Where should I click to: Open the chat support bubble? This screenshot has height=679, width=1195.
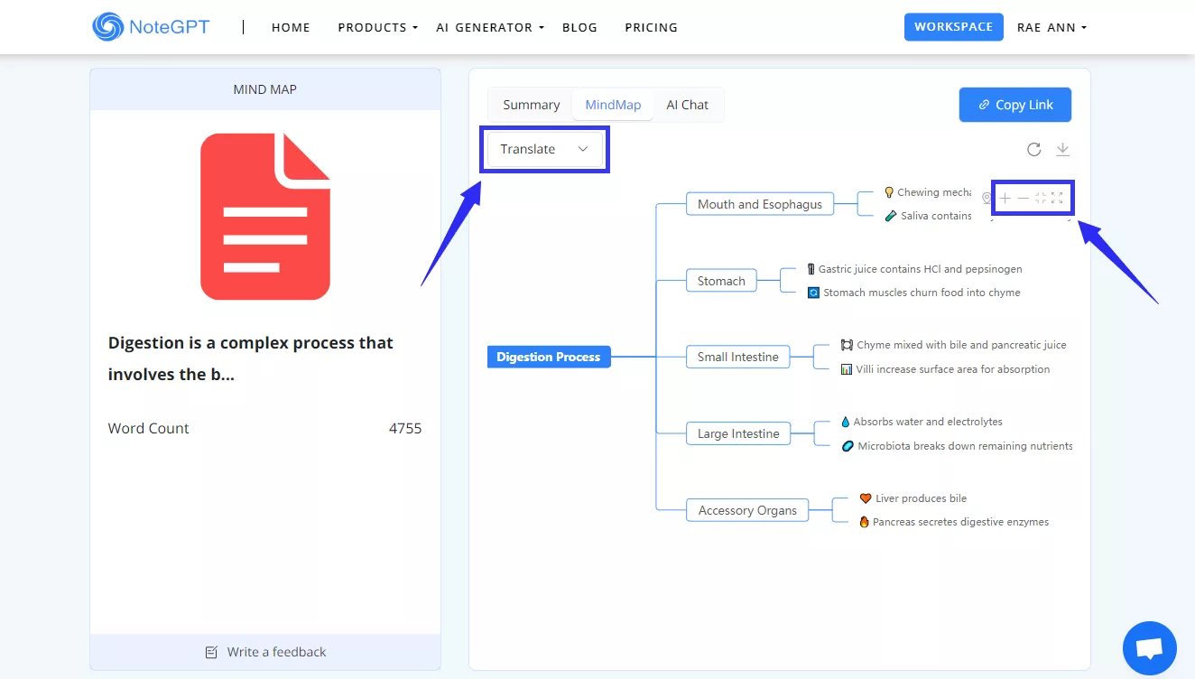(1149, 647)
